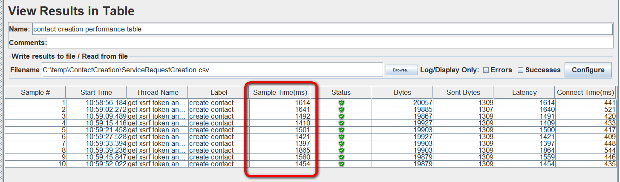Open the Configure dialog
Screen dimensions: 620x182
(x=588, y=70)
